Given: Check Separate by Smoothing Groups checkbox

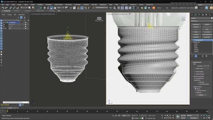Looking at the screenshot, I should [198, 84].
